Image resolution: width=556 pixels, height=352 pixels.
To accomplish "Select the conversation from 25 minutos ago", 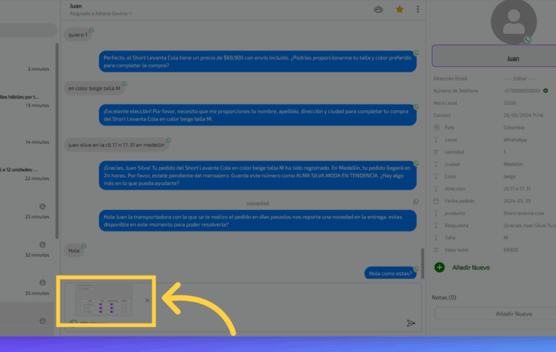I will point(27,212).
